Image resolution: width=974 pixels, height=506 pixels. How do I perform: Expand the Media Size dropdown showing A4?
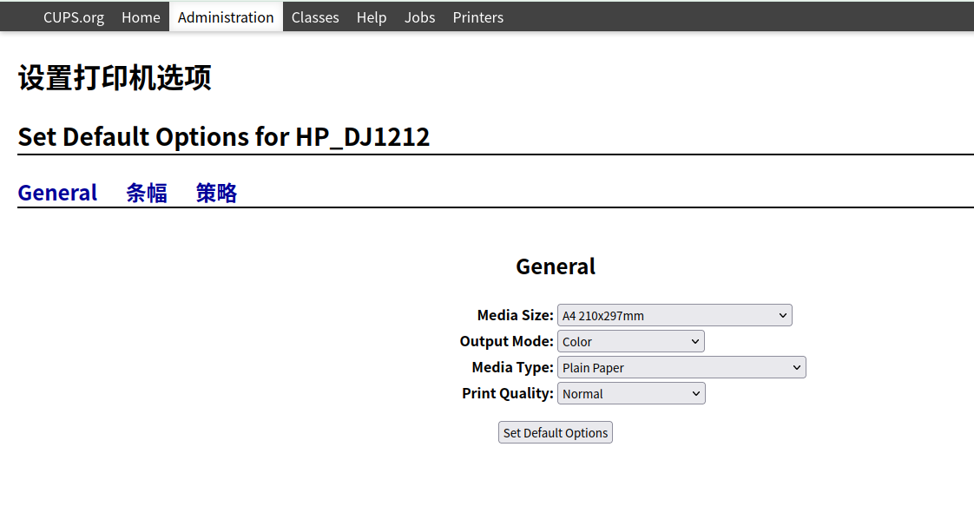point(675,316)
